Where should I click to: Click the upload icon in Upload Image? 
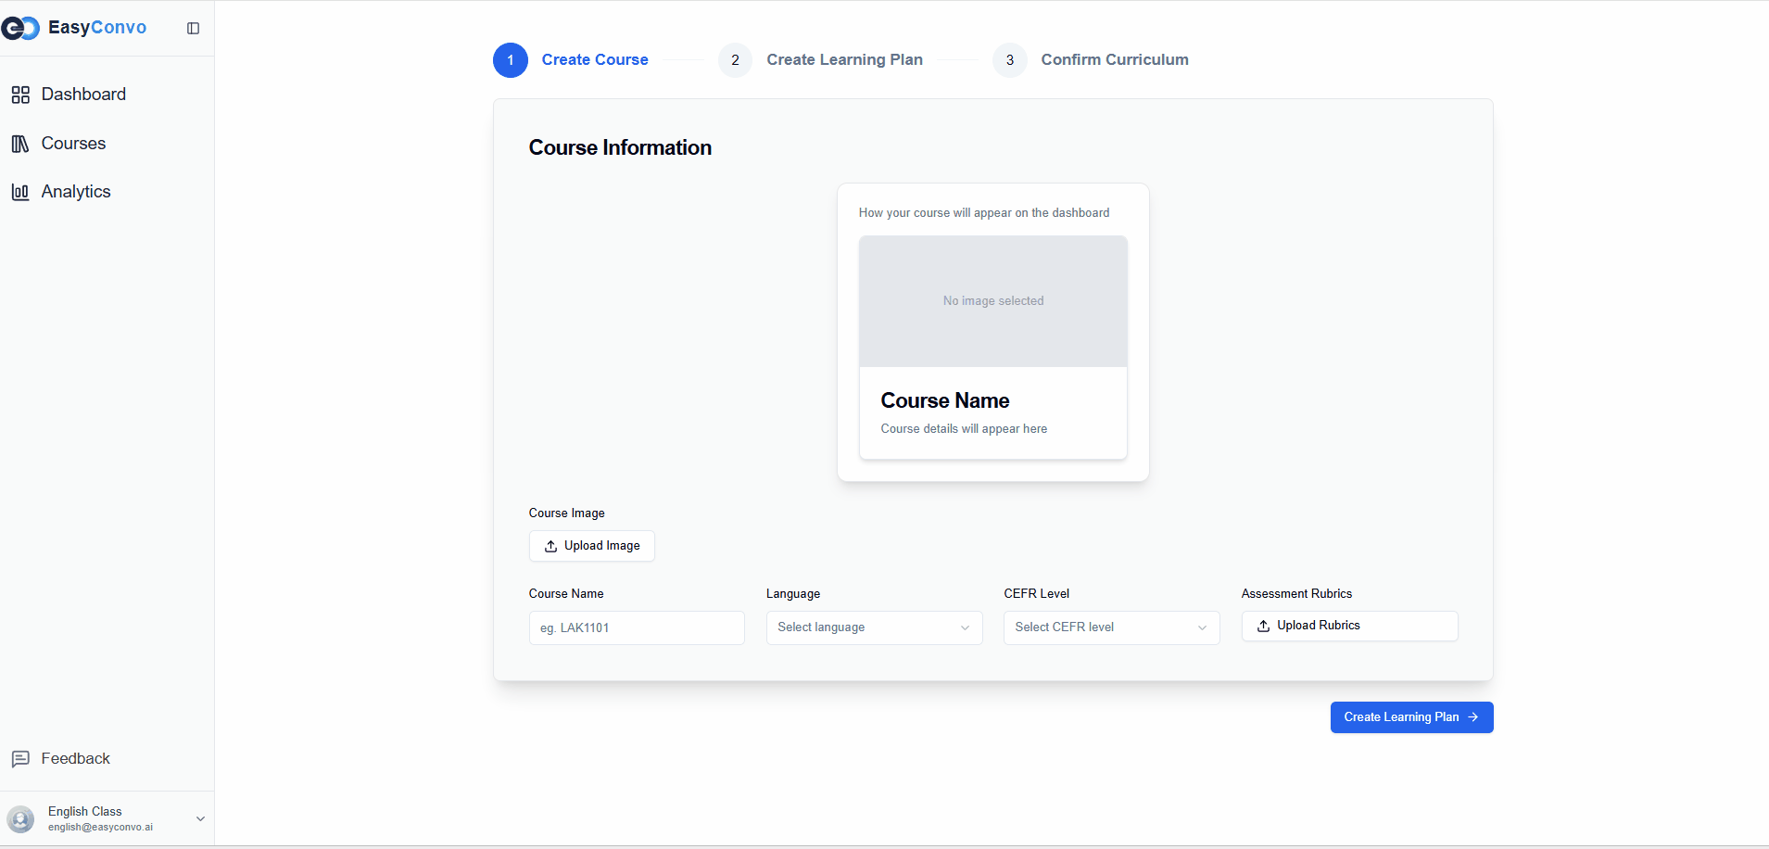click(x=550, y=546)
